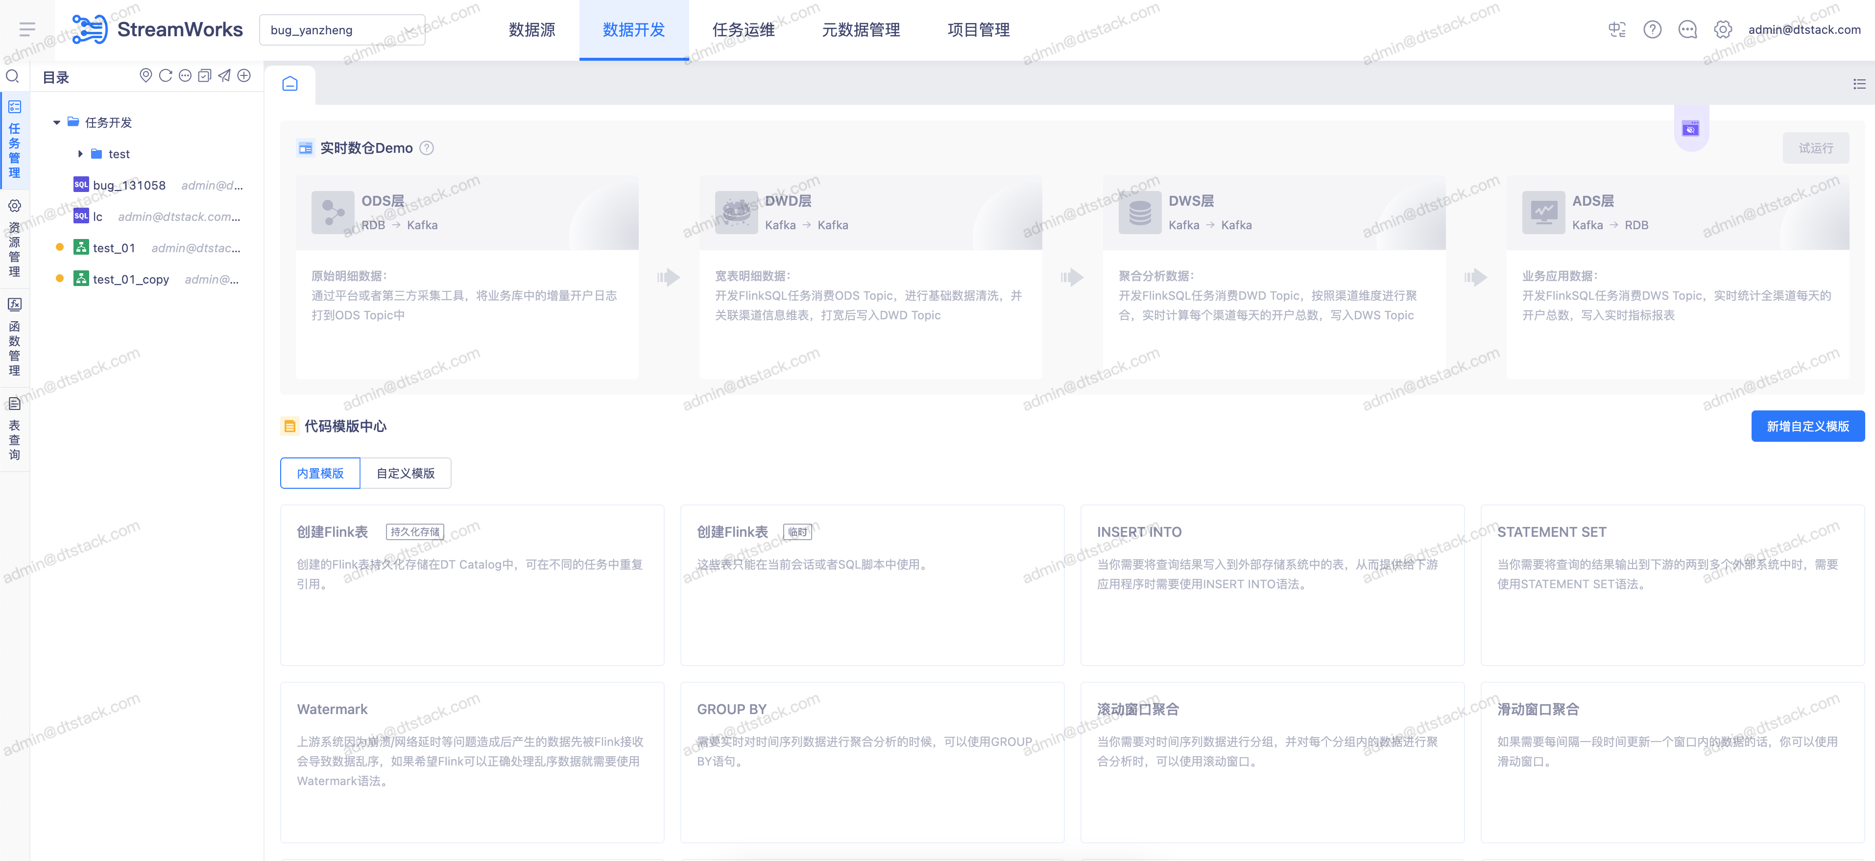Collapse the 任务开发 folder
Screen dimensions: 1875x861
tap(57, 122)
